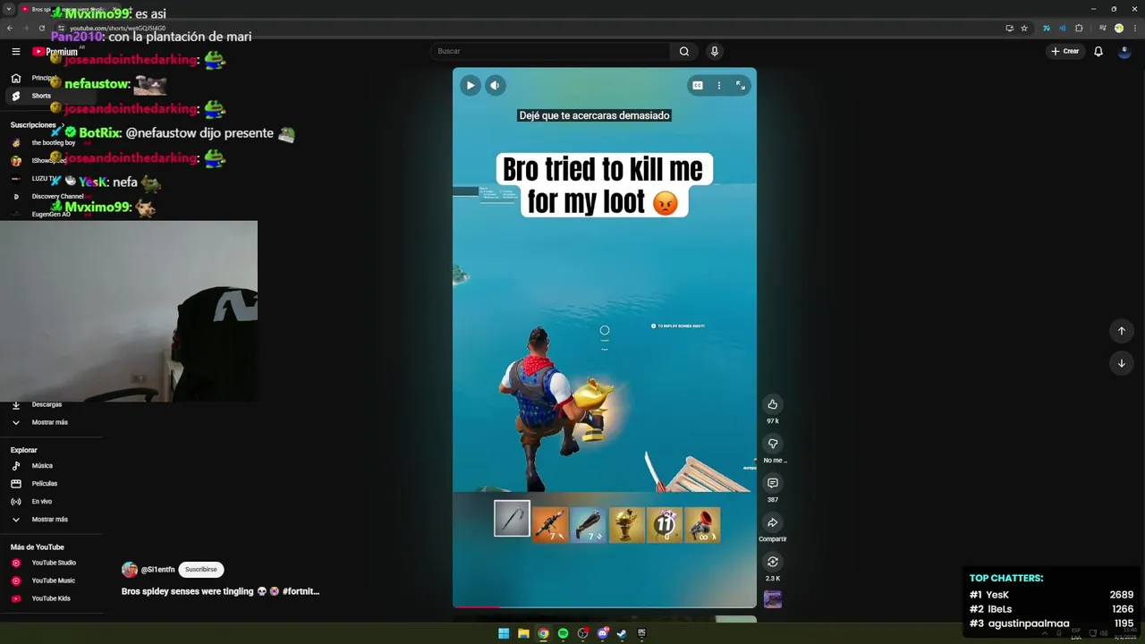Expand Mostrar más below Descargas
Viewport: 1145px width, 644px height.
[x=49, y=422]
